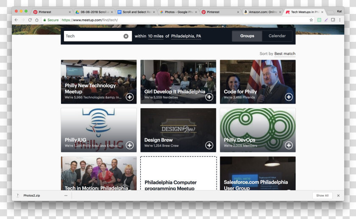Click Show All downloads button
Viewport: 356px width, 219px height.
point(323,195)
